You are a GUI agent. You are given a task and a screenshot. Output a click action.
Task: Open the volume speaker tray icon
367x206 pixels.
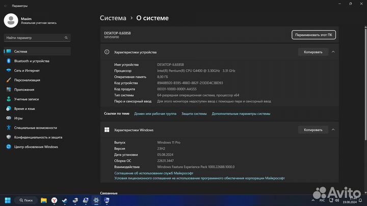pyautogui.click(x=337, y=200)
